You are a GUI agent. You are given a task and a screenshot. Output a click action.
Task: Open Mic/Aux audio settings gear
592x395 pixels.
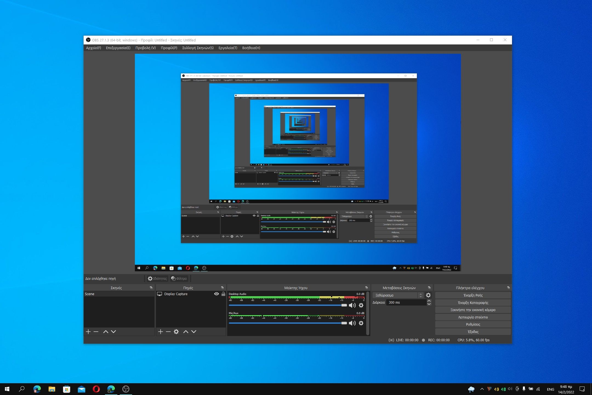coord(361,323)
